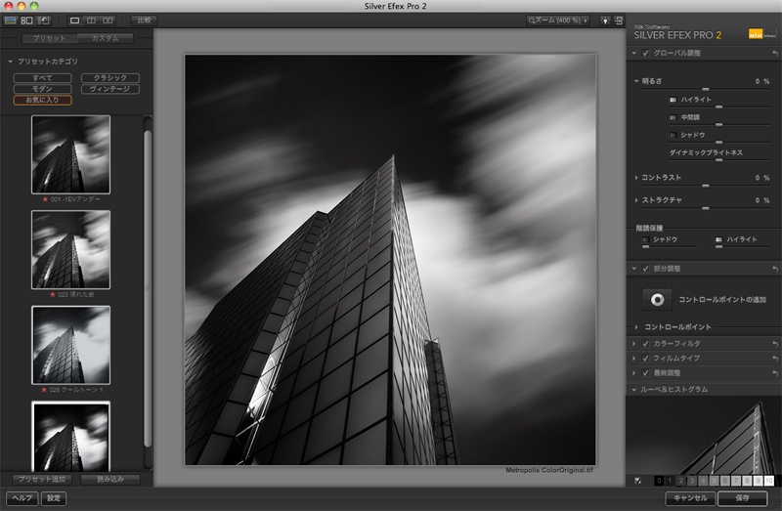Select the 001 -1EVアンダー preset thumbnail

70,154
